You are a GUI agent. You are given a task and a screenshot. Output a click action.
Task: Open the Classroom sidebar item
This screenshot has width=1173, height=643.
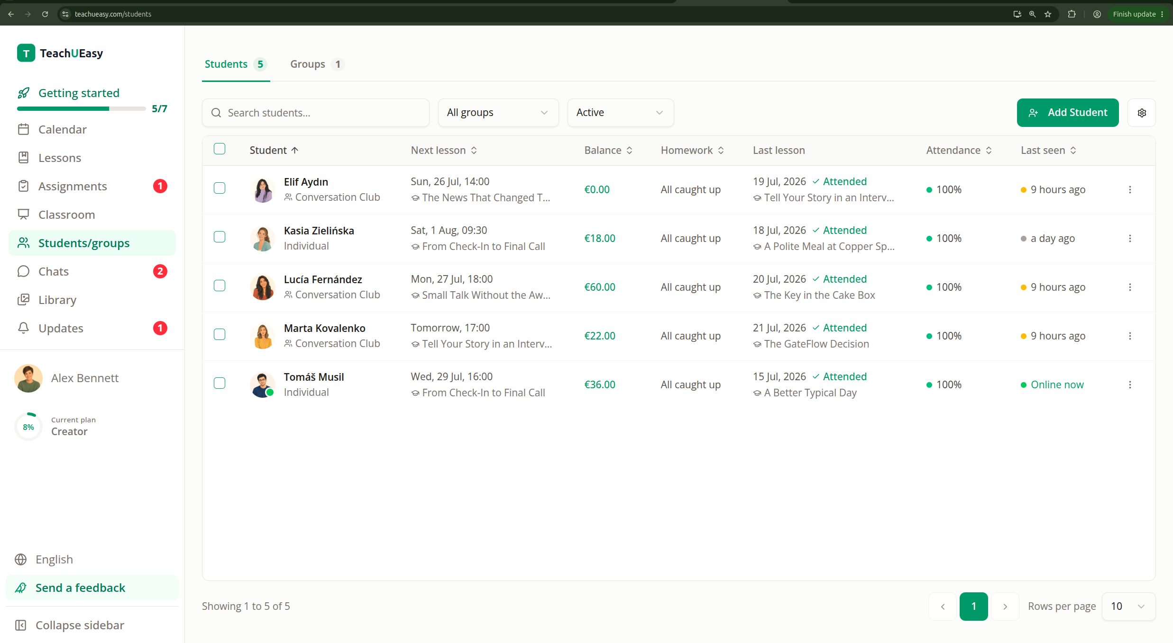tap(92, 214)
